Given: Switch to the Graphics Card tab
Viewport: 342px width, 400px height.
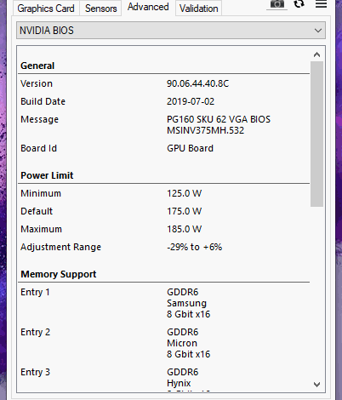Looking at the screenshot, I should click(x=46, y=9).
